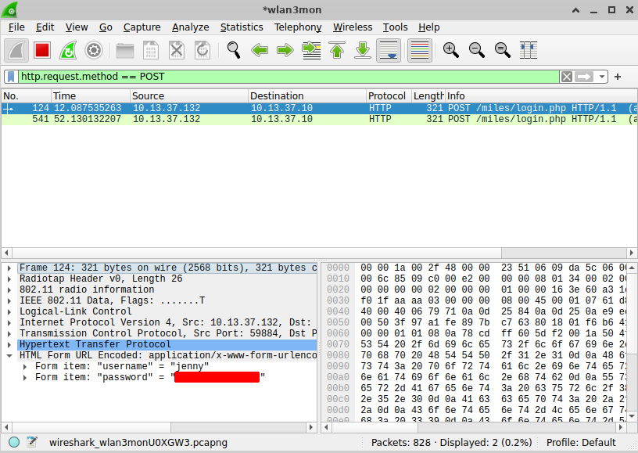Open the File menu
638x453 pixels.
click(x=16, y=27)
